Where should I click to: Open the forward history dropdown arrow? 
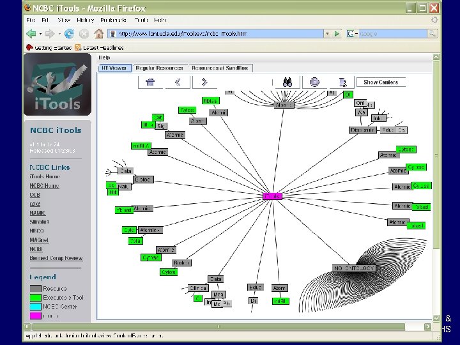(59, 34)
